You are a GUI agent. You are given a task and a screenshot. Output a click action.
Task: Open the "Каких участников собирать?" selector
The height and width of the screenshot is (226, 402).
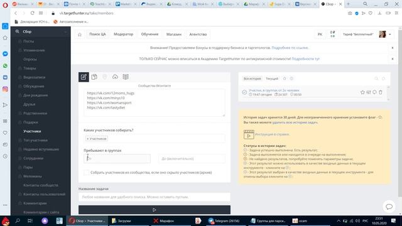pos(155,139)
